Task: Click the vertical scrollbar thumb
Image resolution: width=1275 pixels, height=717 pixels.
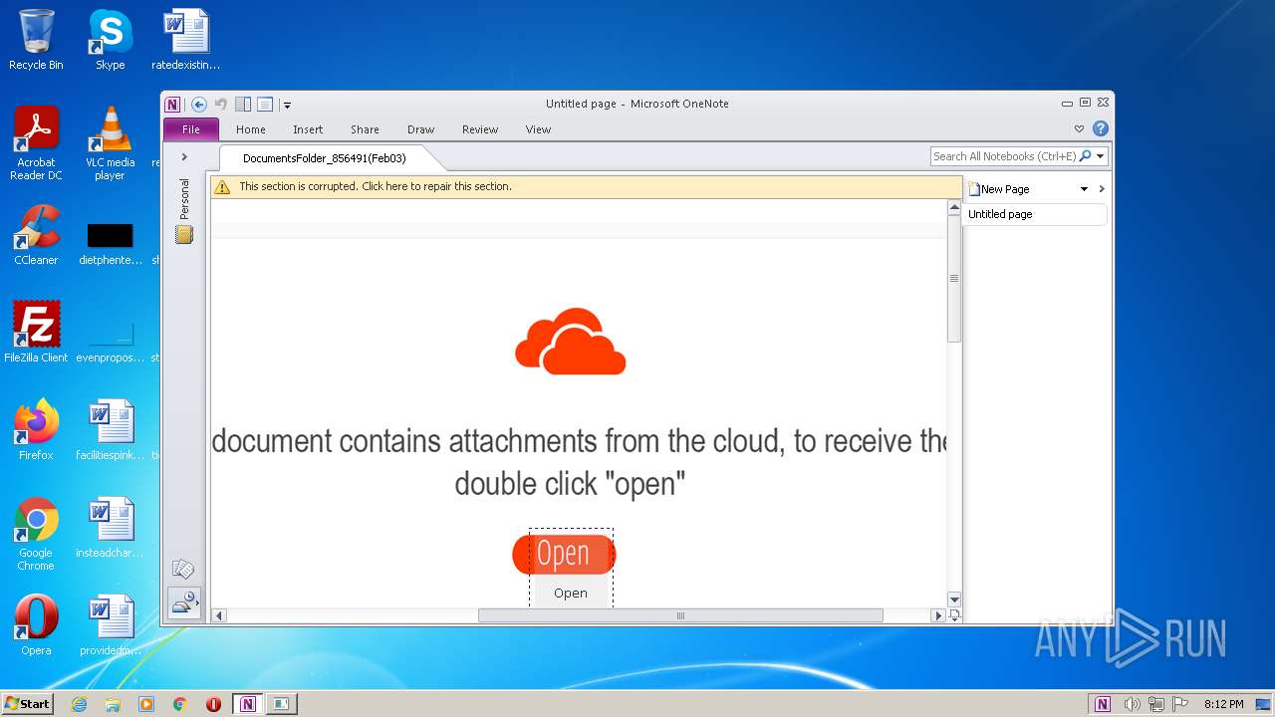Action: [954, 279]
